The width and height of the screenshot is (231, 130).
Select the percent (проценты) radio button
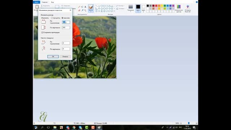point(52,18)
